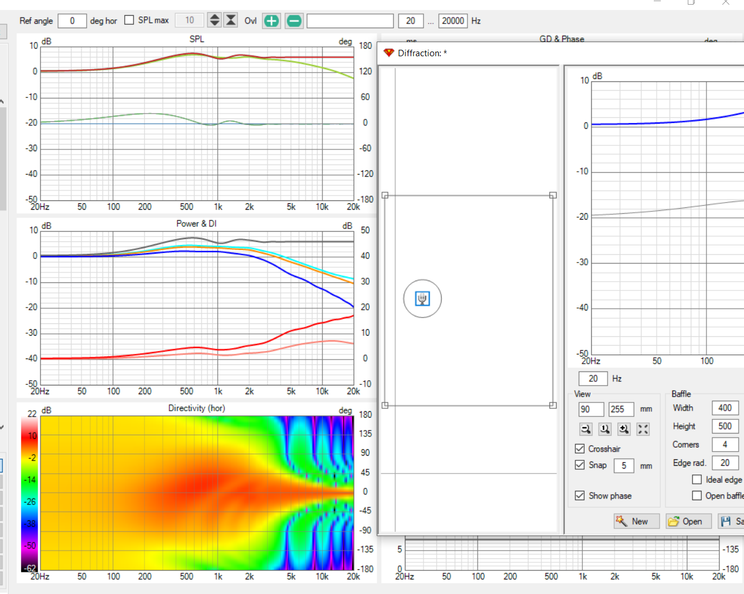Uncheck Show phase
Viewport: 744px width, 594px height.
(580, 496)
